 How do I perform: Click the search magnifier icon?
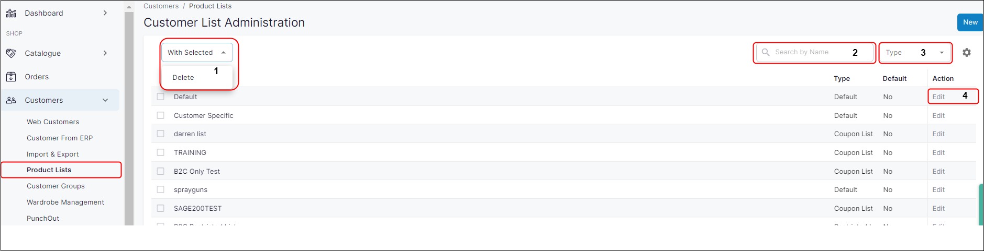(x=766, y=52)
